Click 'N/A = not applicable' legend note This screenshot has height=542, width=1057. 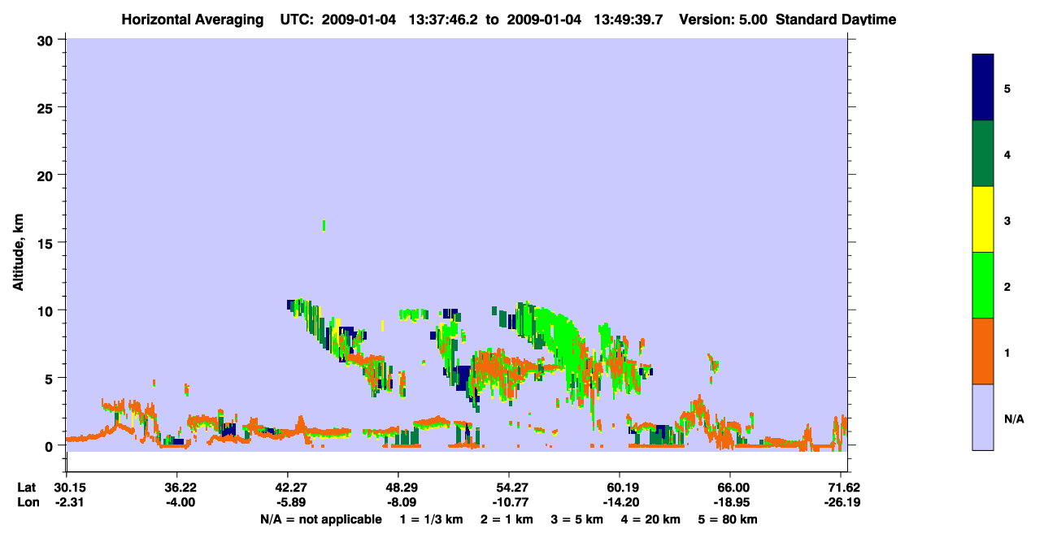pyautogui.click(x=321, y=519)
